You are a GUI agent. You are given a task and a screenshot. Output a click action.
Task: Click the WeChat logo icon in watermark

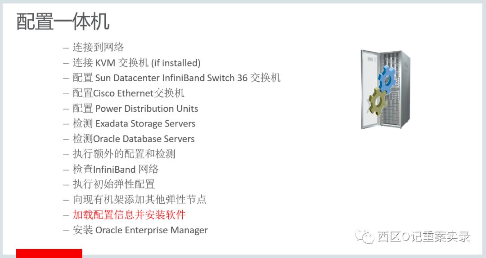[365, 236]
